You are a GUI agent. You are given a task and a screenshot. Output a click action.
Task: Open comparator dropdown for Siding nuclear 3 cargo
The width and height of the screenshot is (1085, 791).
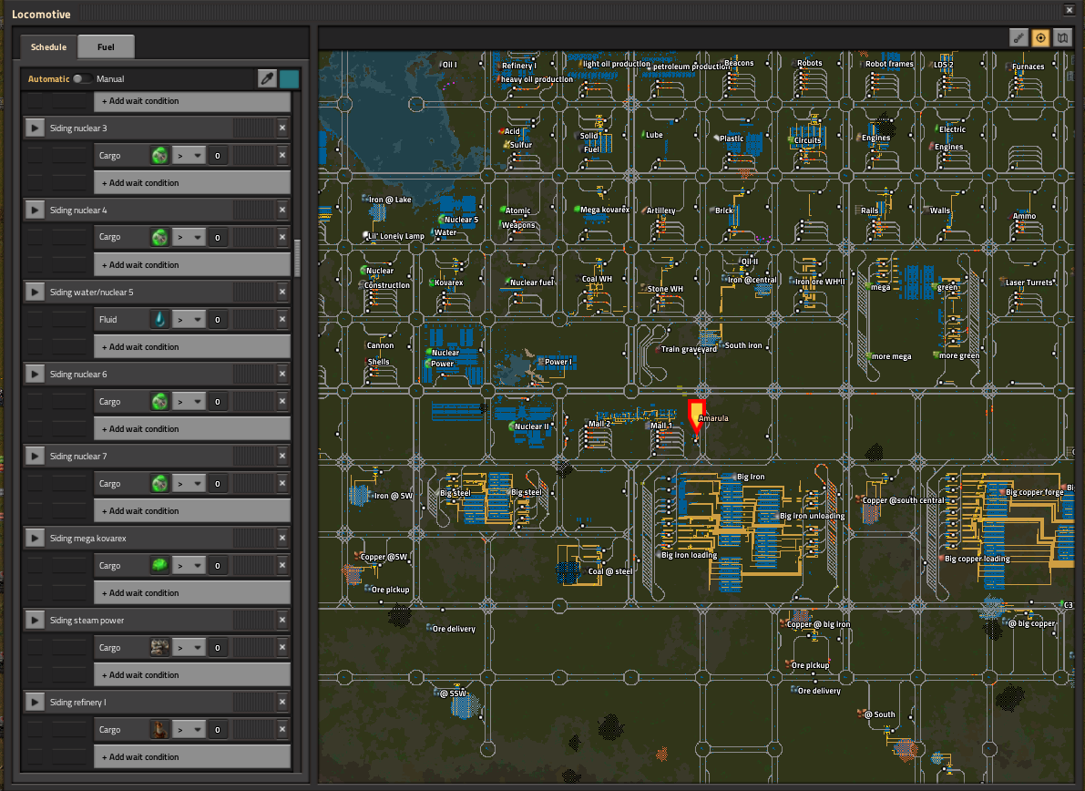point(189,156)
